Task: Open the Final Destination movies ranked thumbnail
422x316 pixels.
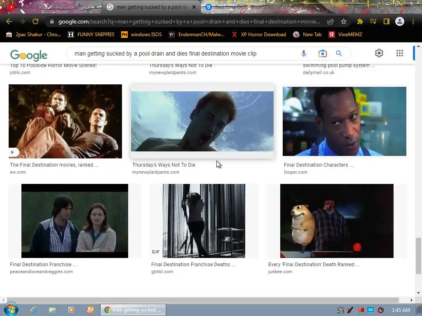Action: 65,121
